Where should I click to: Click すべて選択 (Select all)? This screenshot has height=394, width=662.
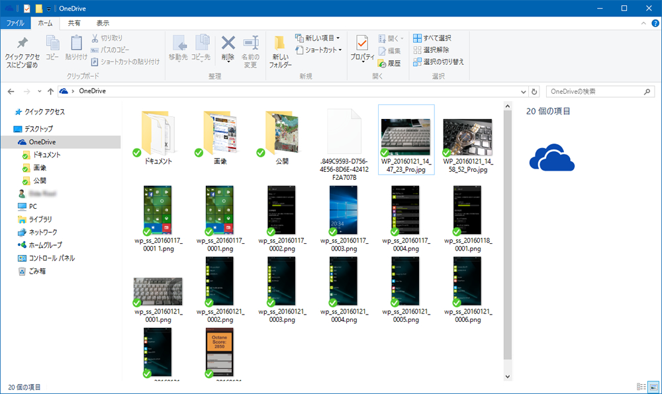pos(432,38)
